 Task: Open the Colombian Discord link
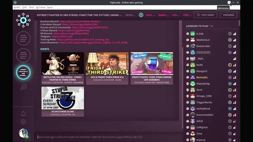coord(80,24)
